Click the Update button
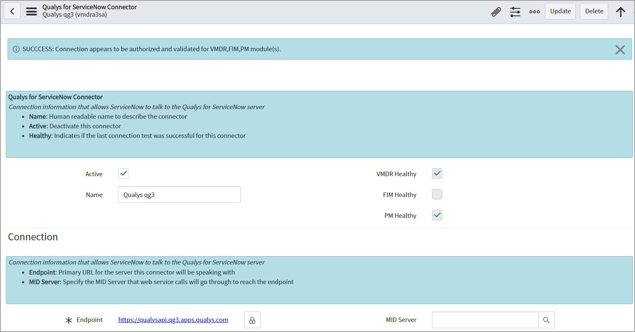Screen dimensions: 635x332 tap(560, 11)
